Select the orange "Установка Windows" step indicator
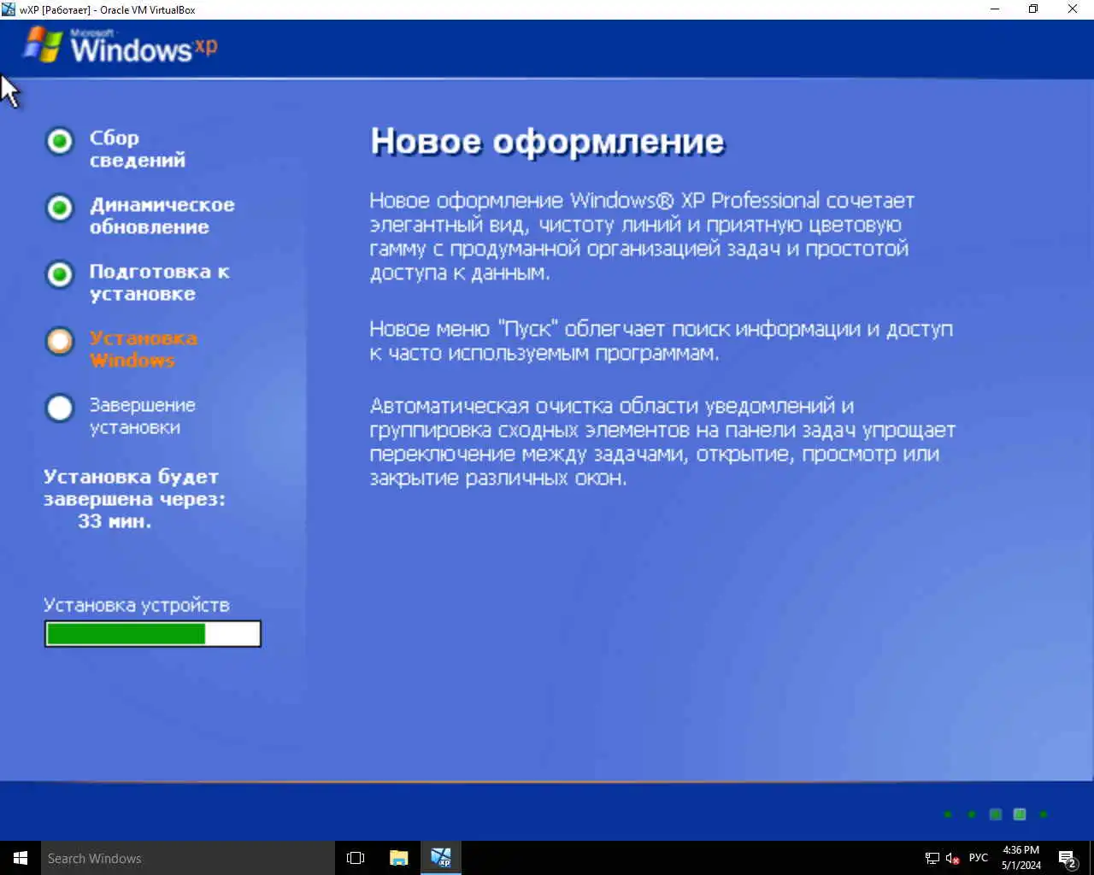Screen dimensions: 1094x875 [x=60, y=341]
